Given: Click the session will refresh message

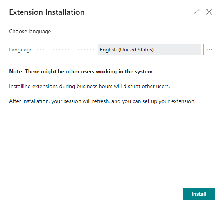Looking at the screenshot, I should click(102, 101).
